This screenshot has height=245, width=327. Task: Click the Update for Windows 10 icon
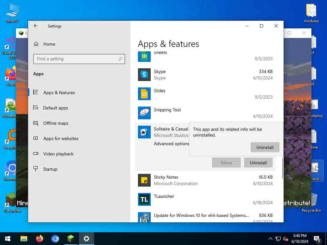(144, 217)
